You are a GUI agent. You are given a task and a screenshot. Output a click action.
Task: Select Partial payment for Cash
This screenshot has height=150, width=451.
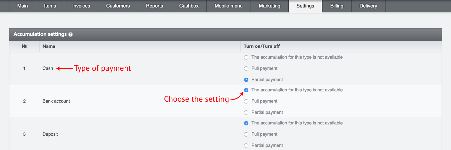[246, 80]
